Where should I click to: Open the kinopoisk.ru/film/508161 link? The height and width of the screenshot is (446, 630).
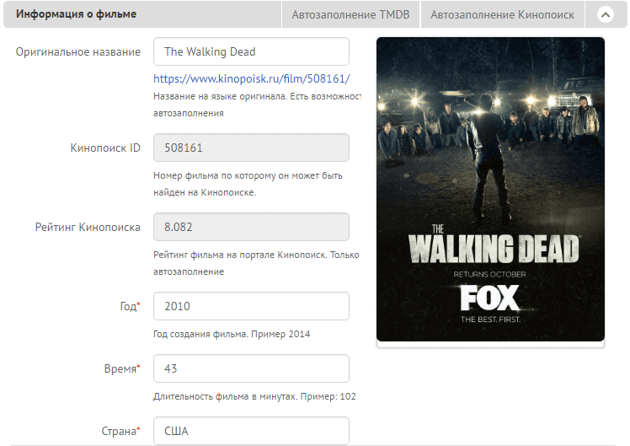pos(252,78)
